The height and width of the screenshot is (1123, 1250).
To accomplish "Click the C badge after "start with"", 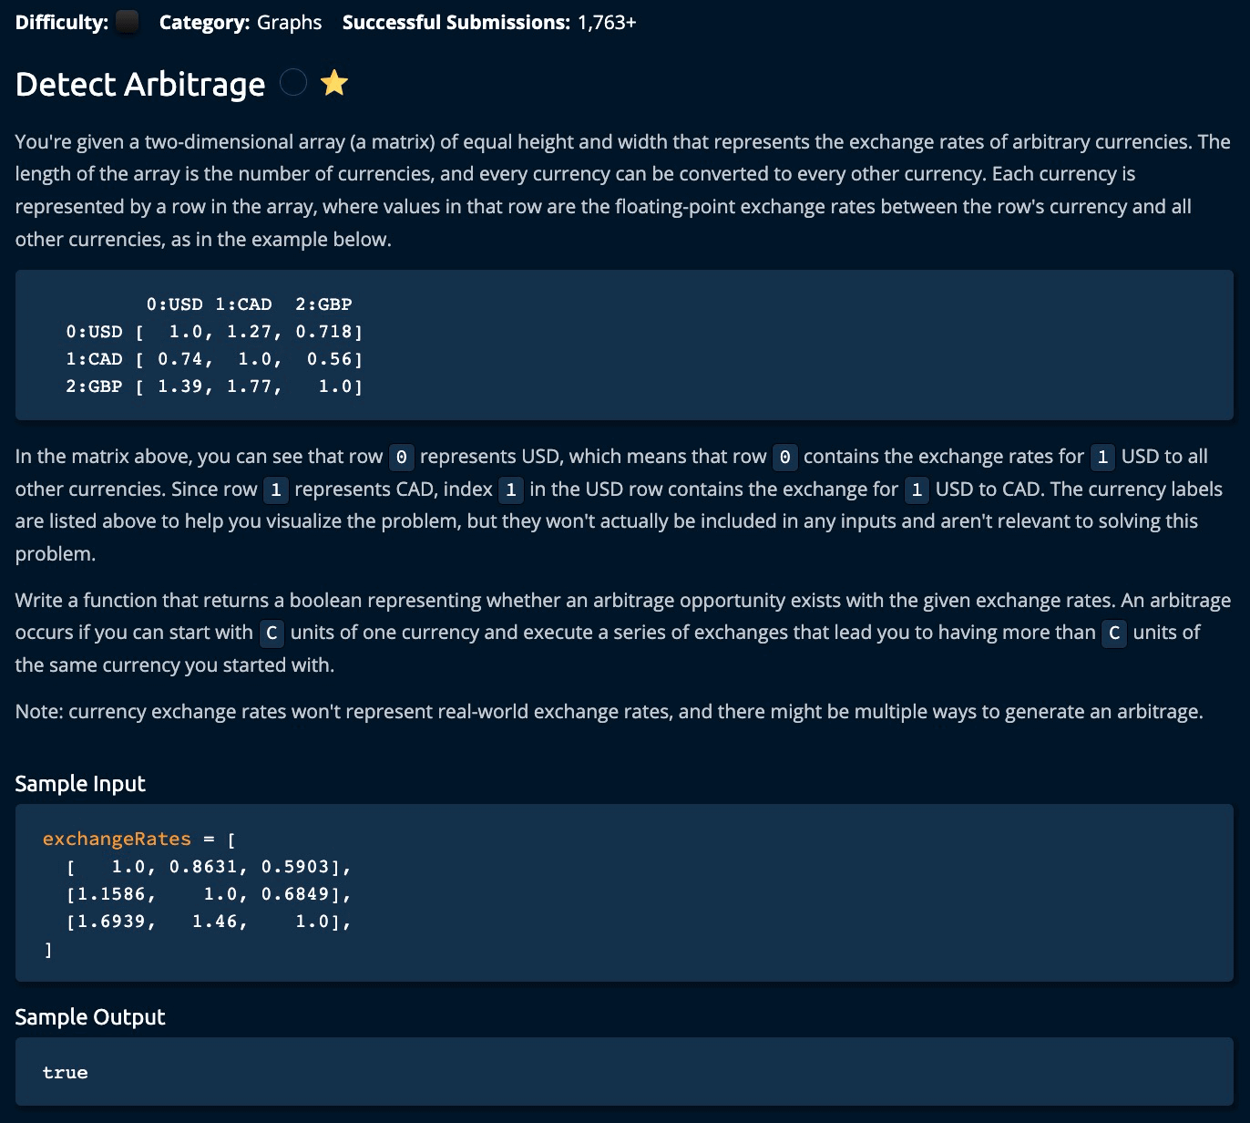I will point(272,633).
